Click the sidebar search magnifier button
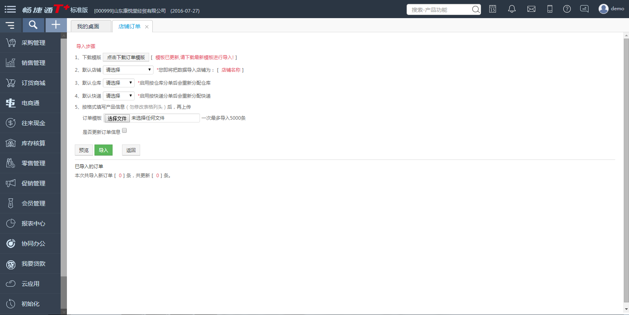 pos(33,25)
